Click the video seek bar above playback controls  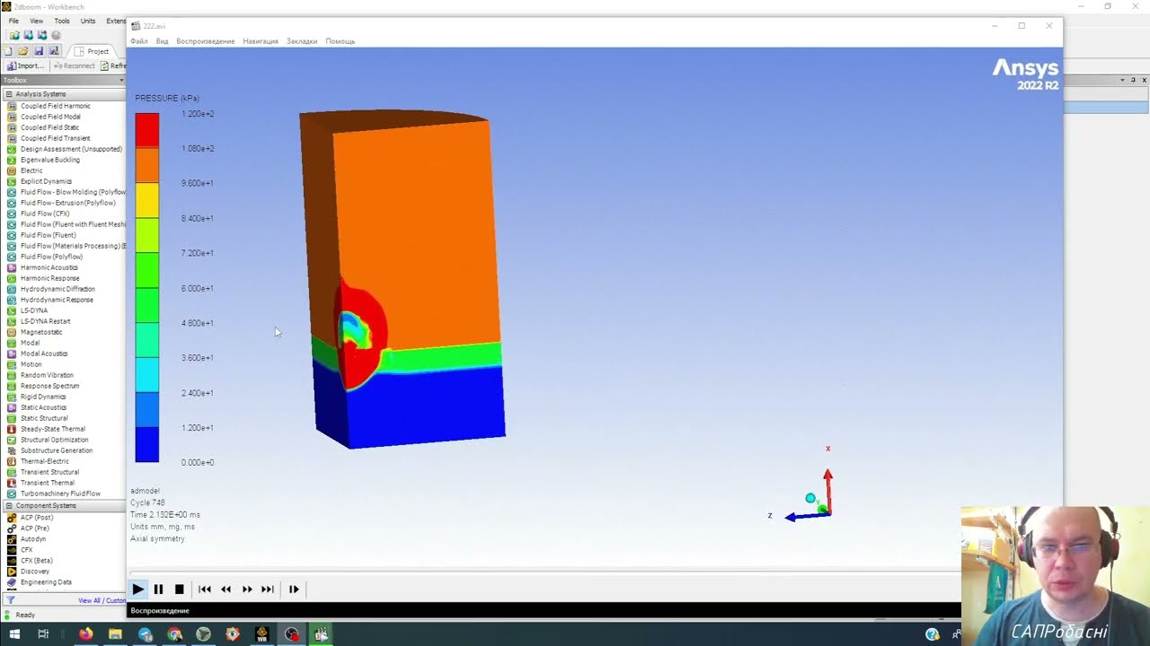click(x=545, y=572)
